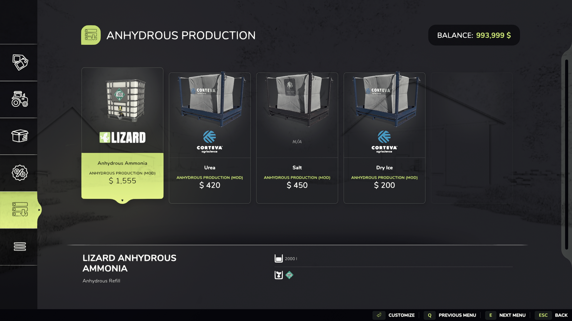Open the price tags shop category icon
This screenshot has height=321, width=572.
pyautogui.click(x=20, y=62)
